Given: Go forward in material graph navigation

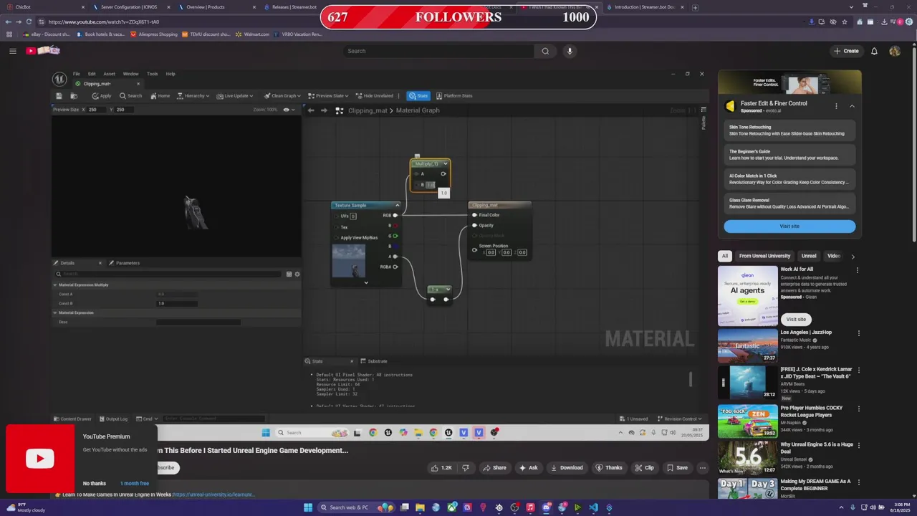Looking at the screenshot, I should [x=324, y=110].
